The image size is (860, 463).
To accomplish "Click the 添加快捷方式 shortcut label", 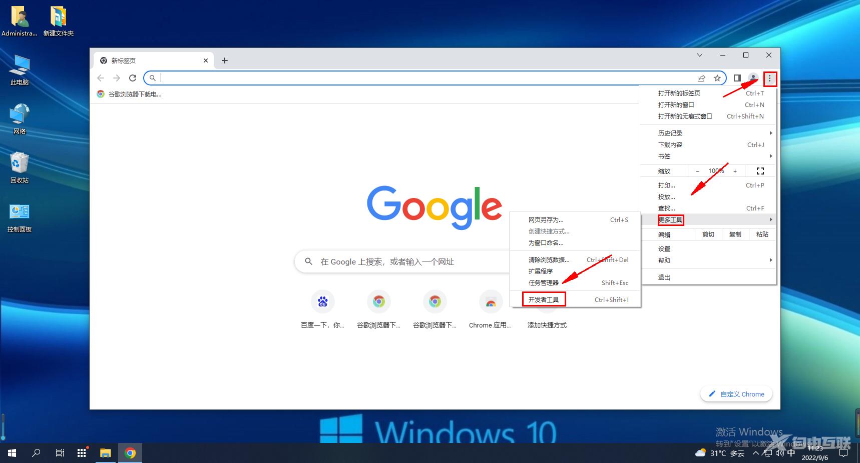I will pyautogui.click(x=547, y=325).
